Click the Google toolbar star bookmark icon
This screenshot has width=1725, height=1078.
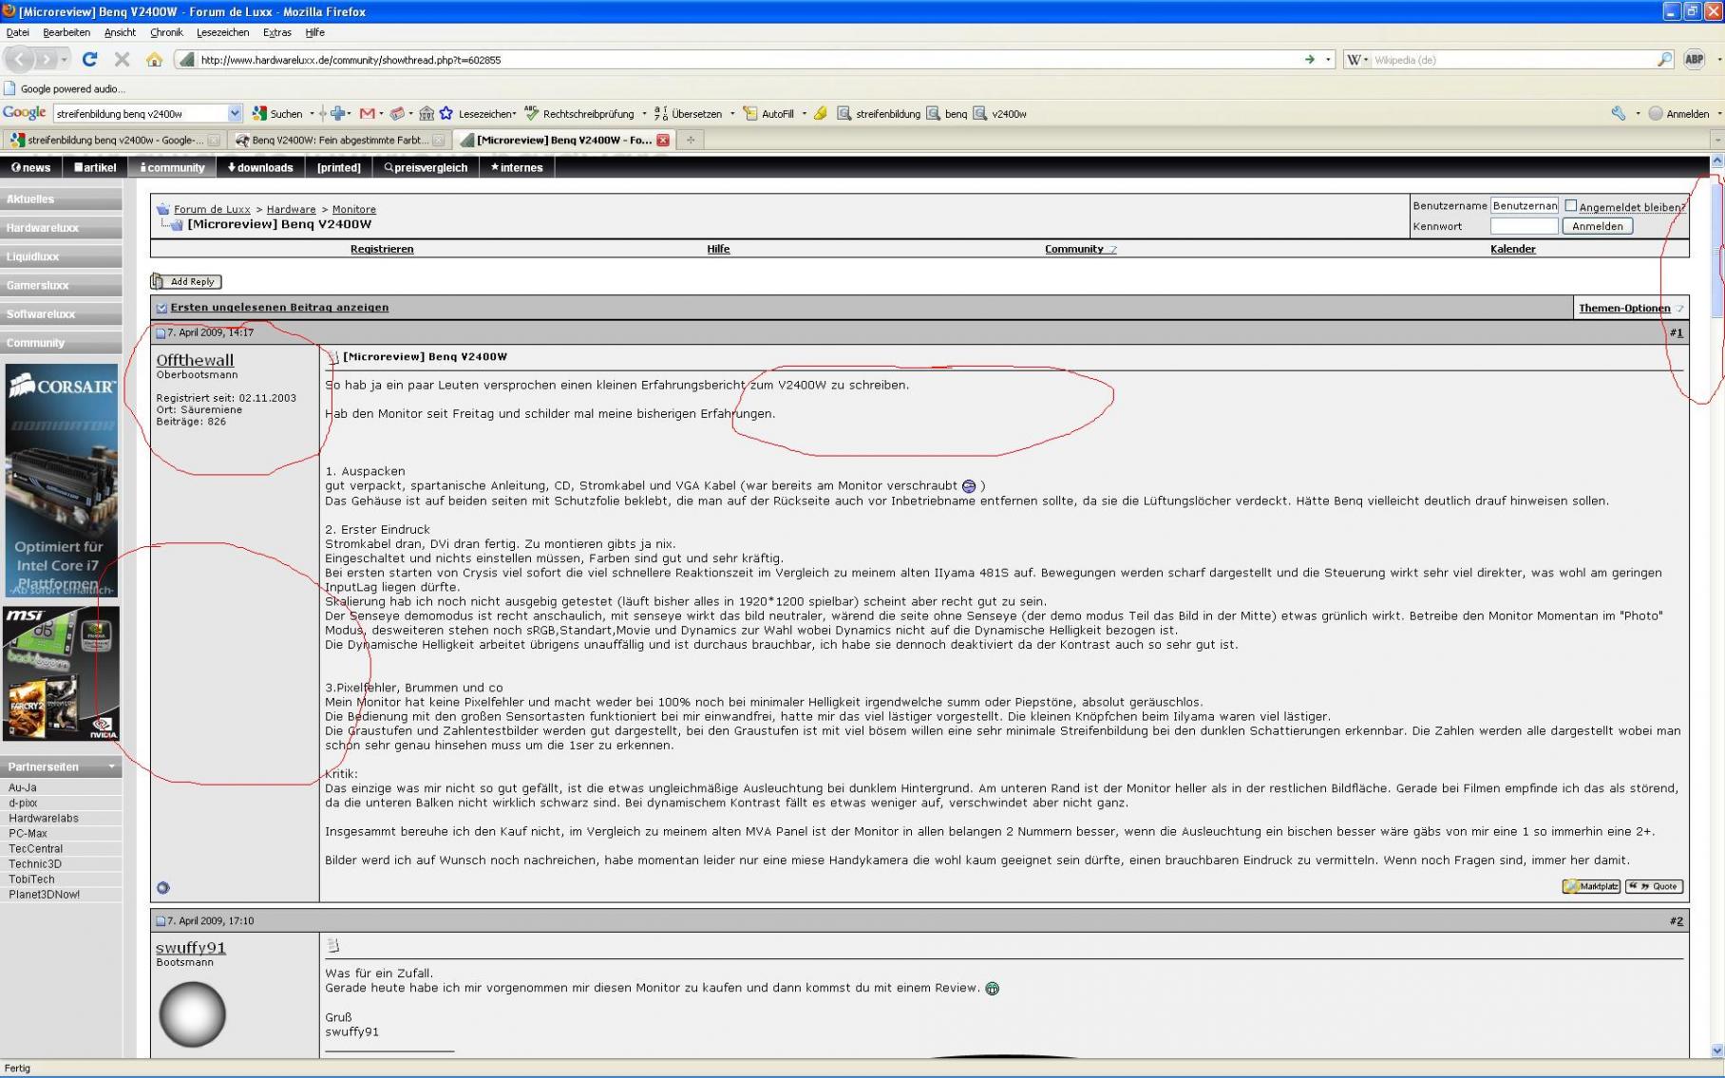tap(445, 113)
